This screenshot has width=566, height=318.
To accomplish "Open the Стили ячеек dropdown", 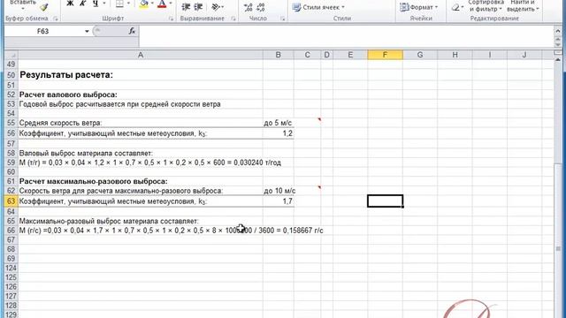I will click(318, 7).
